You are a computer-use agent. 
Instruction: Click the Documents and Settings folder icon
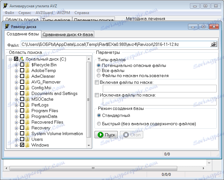[27, 93]
